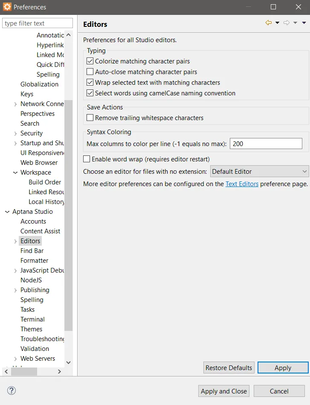
Task: Click the tree vertical scrollbar thumb
Action: click(69, 215)
